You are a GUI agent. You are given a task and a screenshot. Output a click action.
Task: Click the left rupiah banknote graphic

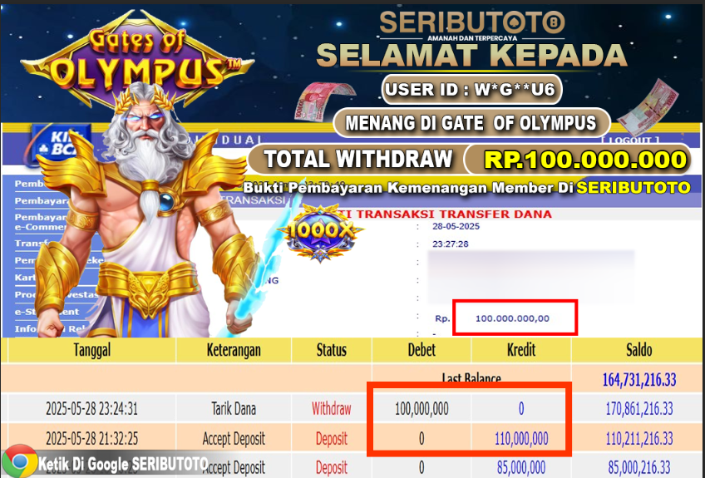click(323, 101)
